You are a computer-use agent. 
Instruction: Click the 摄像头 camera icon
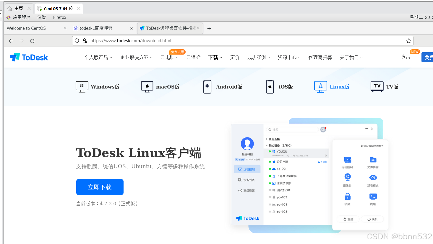coord(347,177)
